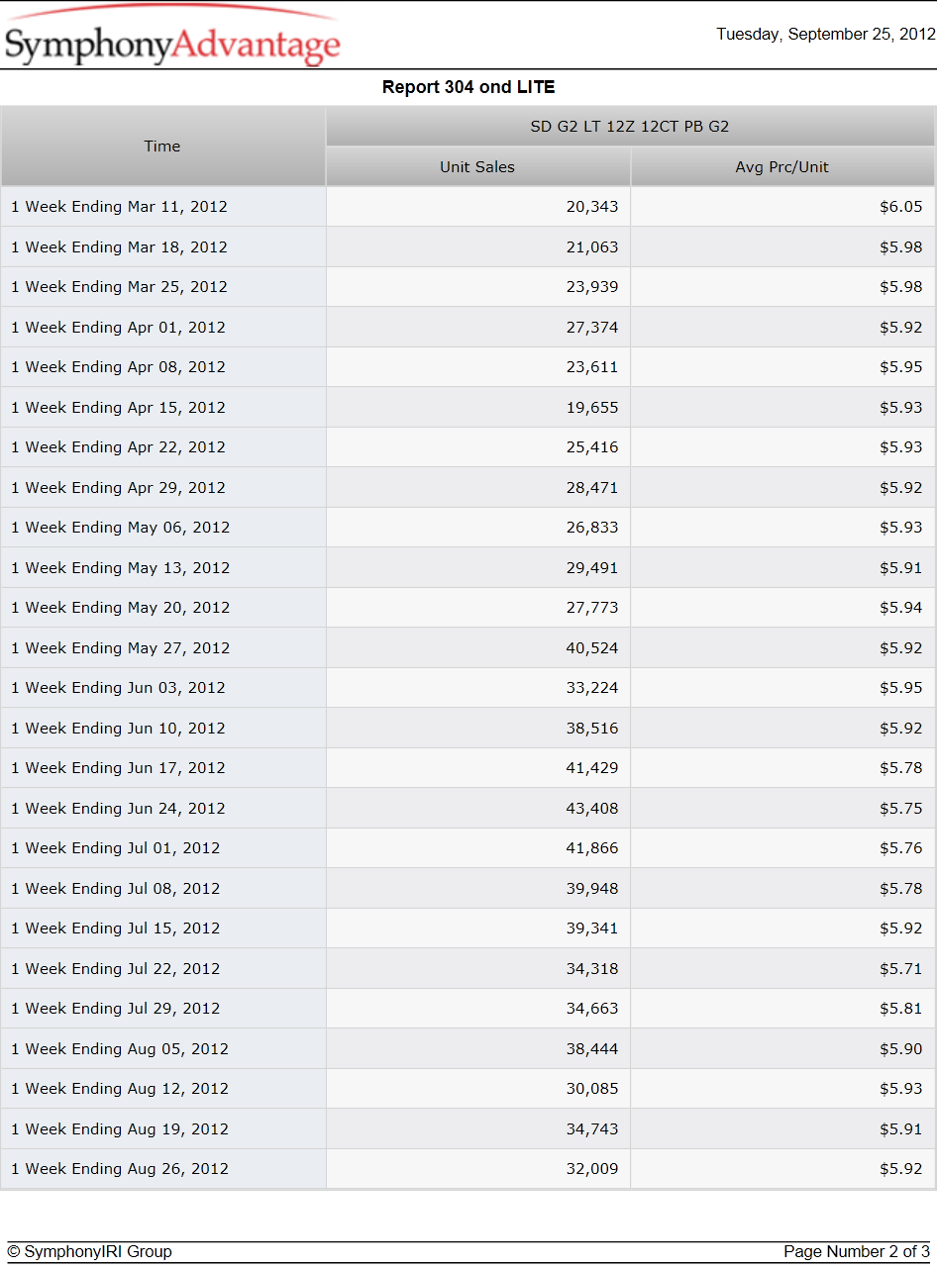
Task: Click the Week Ending Aug 26, 2012 label
Action: 120,1169
